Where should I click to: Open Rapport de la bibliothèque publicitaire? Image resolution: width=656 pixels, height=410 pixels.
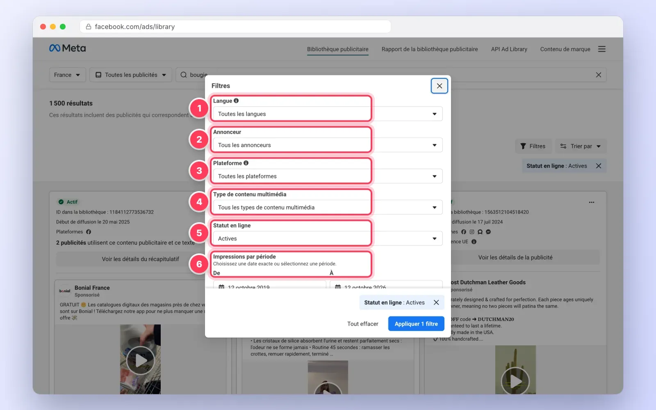430,49
